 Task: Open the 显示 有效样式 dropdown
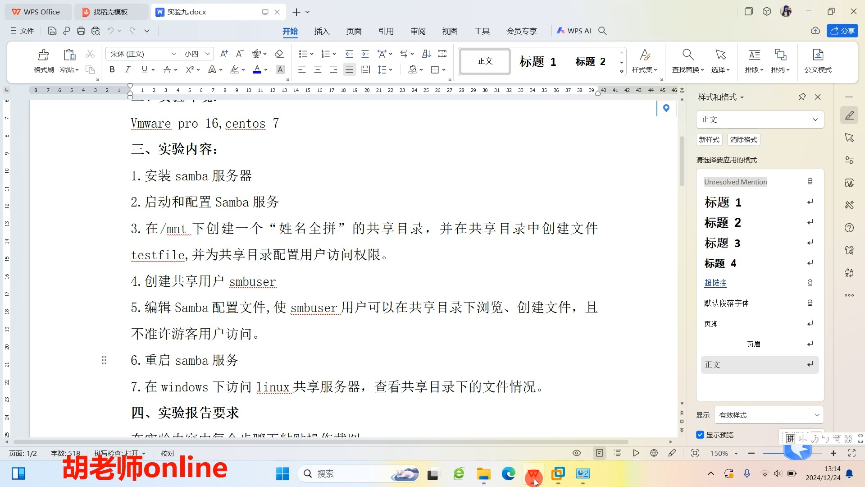[x=769, y=415]
